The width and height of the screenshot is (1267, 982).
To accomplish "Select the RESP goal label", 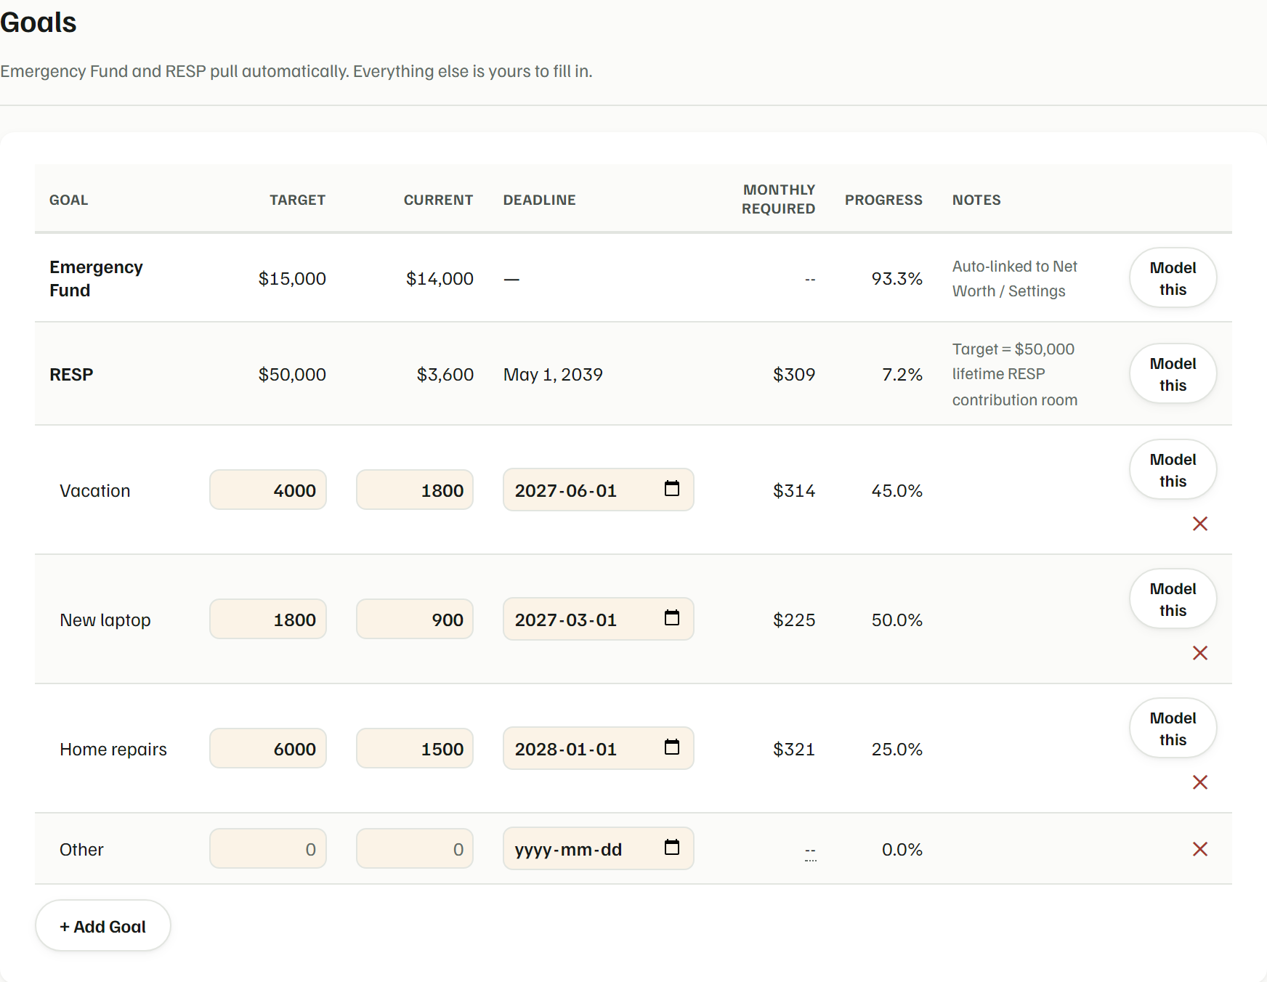I will coord(71,375).
